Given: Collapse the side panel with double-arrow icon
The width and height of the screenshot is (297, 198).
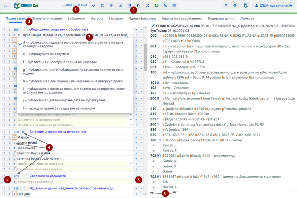Looking at the screenshot, I should click(x=6, y=6).
